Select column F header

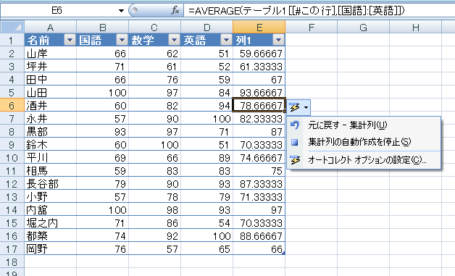(312, 28)
